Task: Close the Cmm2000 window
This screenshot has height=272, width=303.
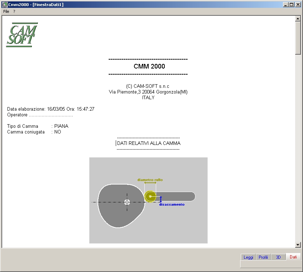Action: point(298,5)
